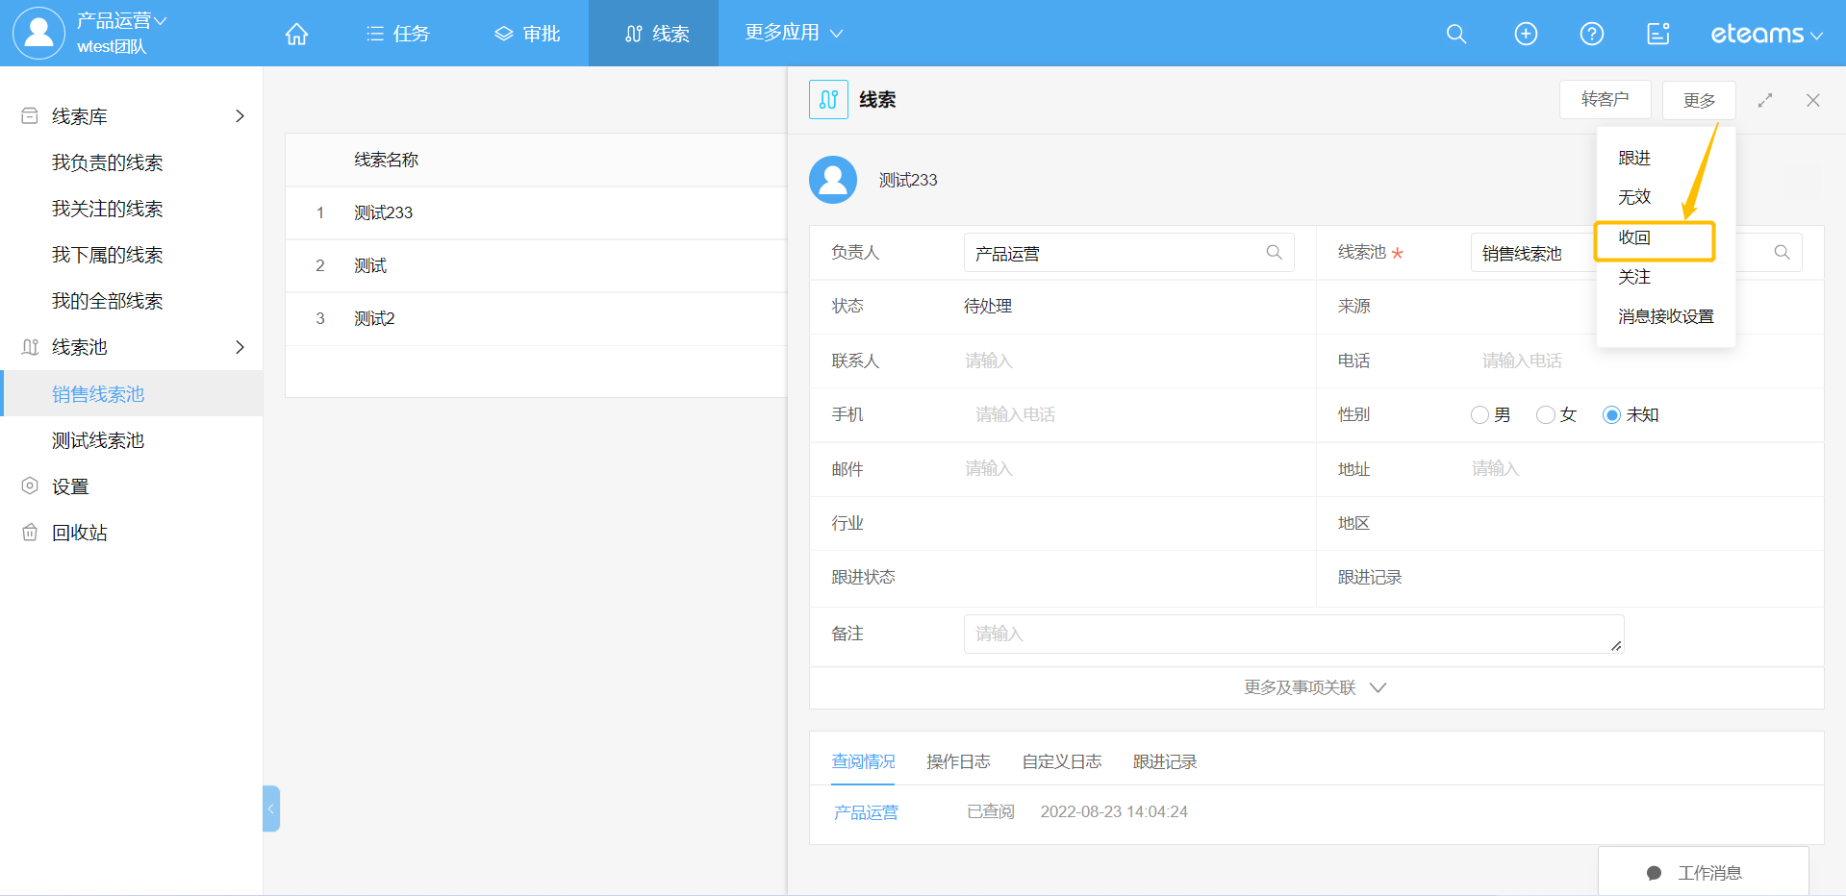Select the 查阅情况 tab
1846x896 pixels.
(863, 761)
